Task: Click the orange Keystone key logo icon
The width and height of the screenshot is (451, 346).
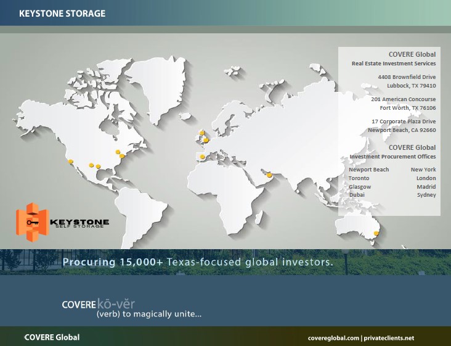Action: 33,222
